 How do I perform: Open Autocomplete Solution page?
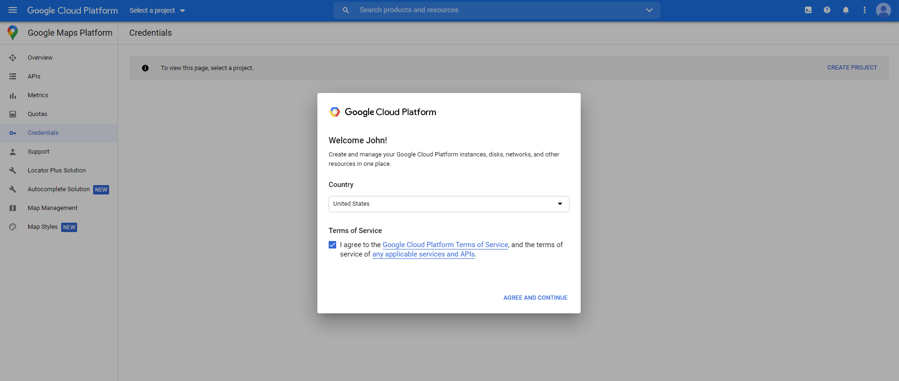tap(58, 189)
